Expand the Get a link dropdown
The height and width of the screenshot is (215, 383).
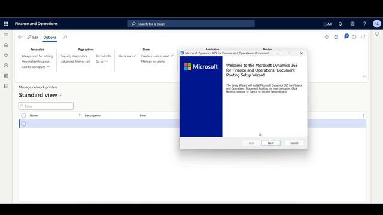[x=127, y=56]
